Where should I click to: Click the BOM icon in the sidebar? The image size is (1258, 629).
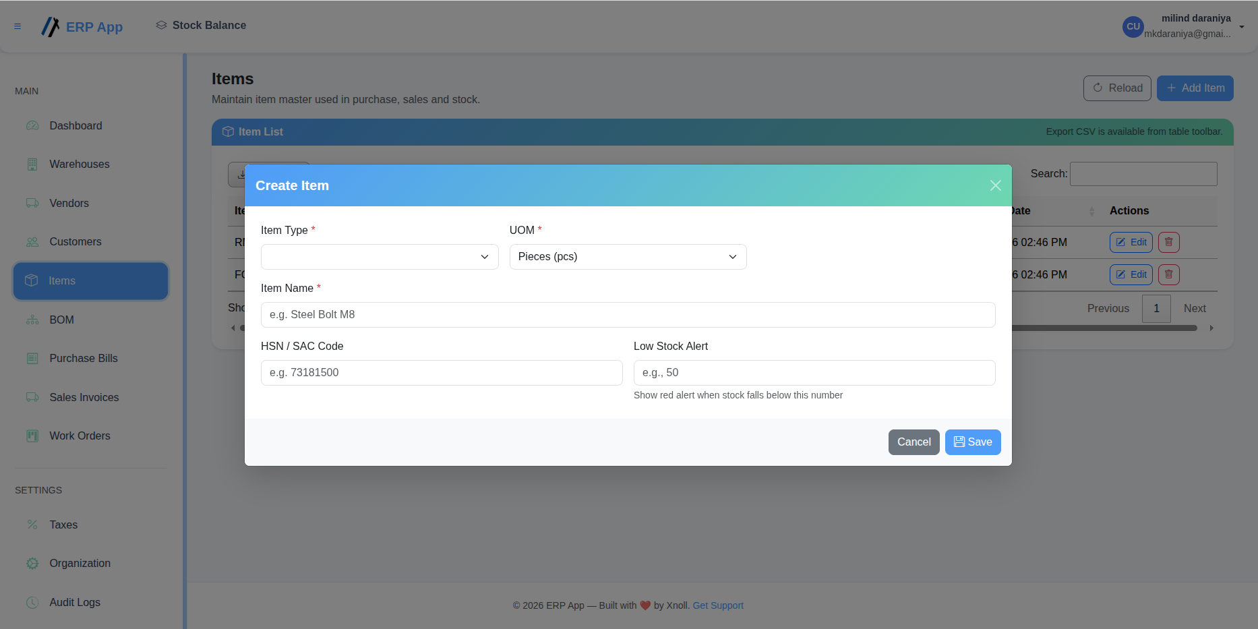pos(32,320)
